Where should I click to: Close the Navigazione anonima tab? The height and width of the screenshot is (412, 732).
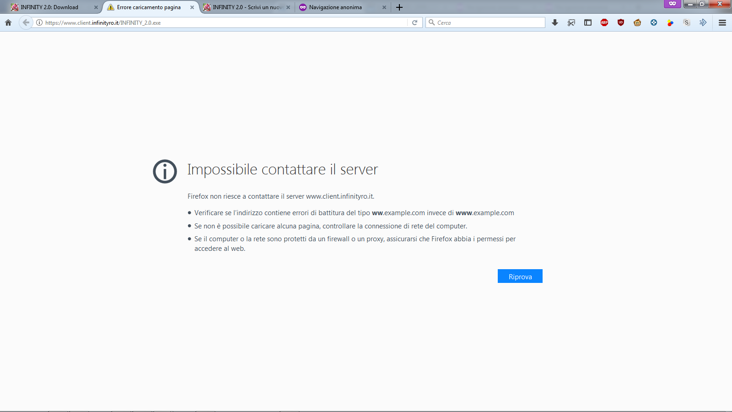tap(384, 7)
